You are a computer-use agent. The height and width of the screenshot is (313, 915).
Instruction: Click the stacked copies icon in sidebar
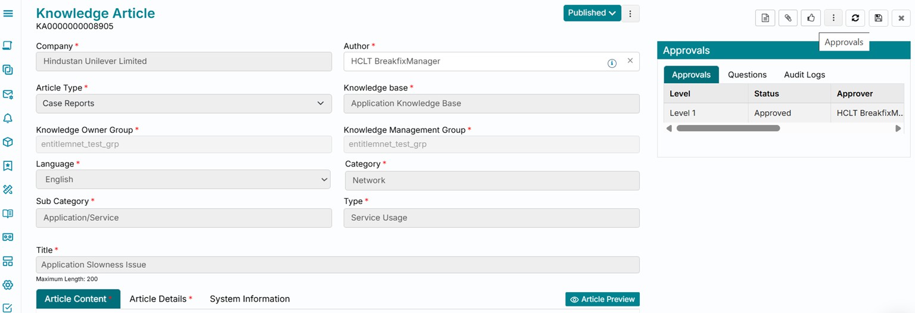click(x=8, y=70)
